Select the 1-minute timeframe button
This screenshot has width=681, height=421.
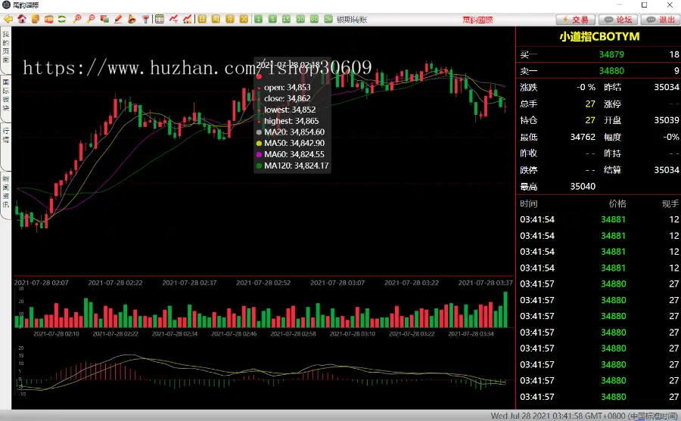259,19
